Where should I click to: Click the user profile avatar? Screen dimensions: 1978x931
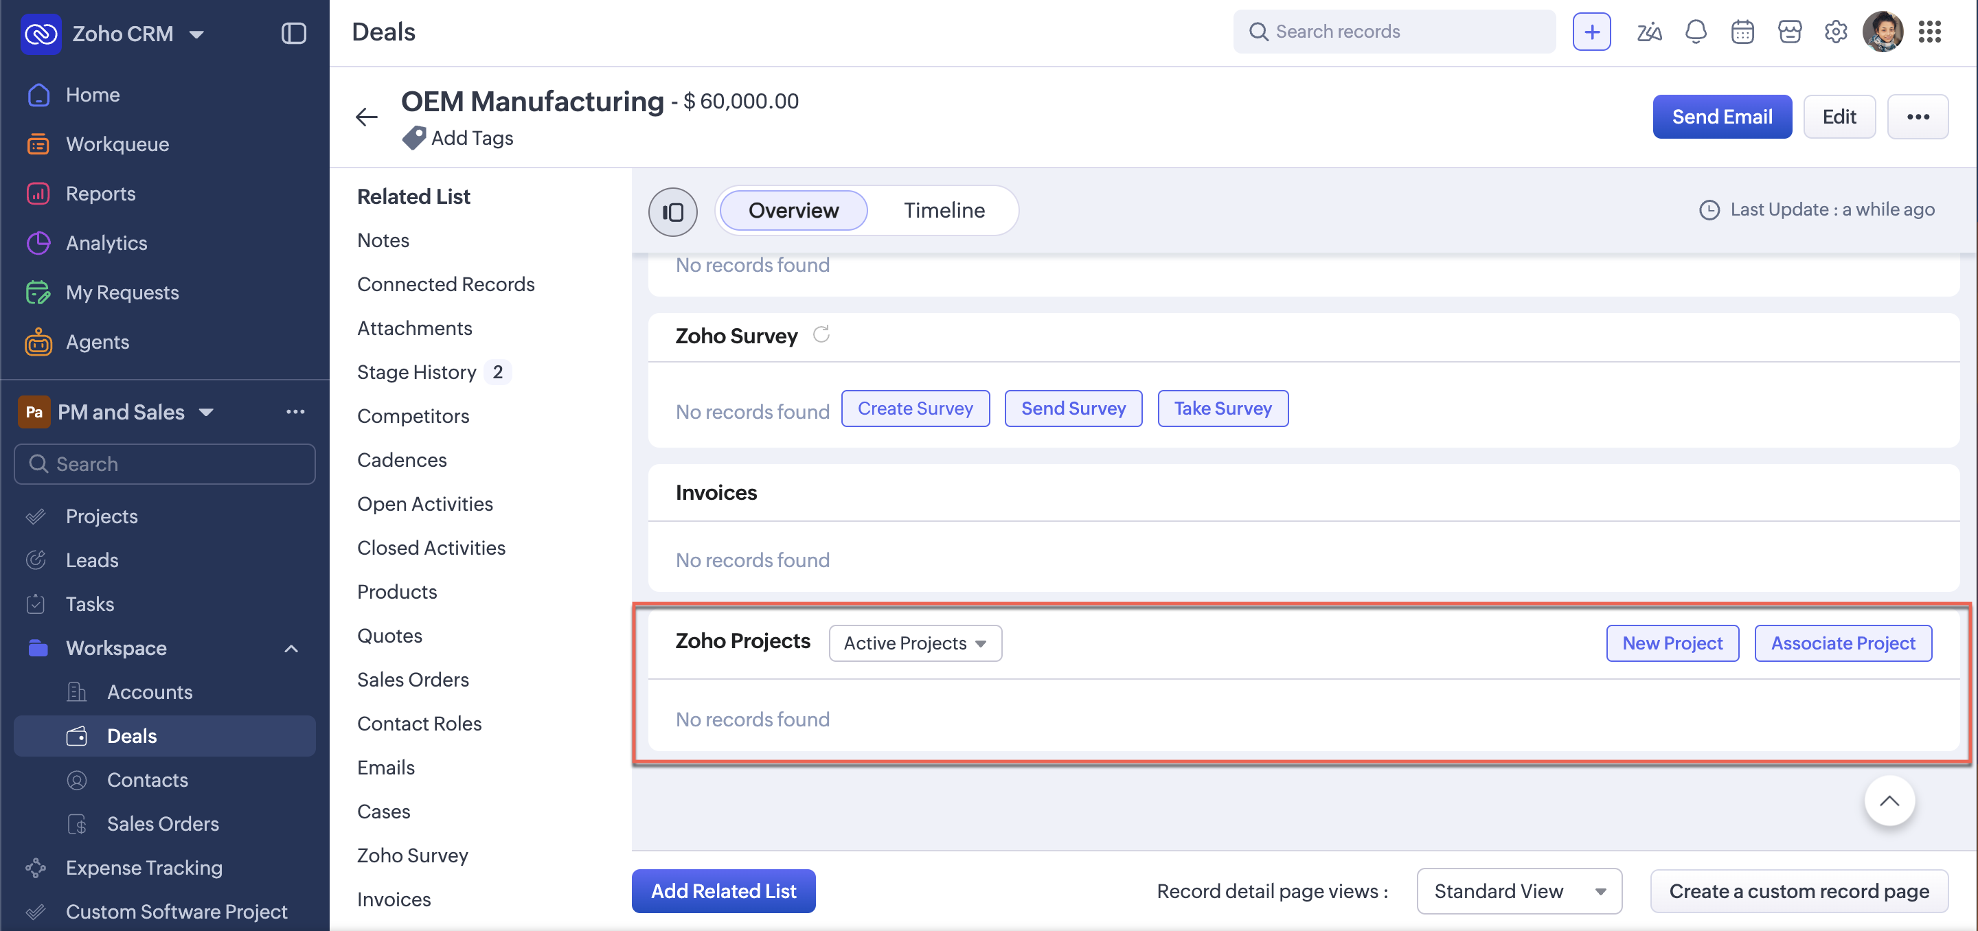(1882, 32)
